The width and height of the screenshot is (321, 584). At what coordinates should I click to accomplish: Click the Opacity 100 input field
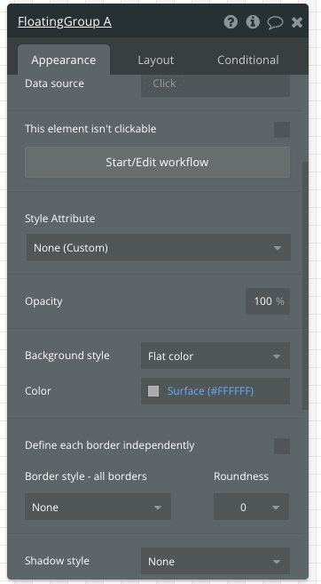268,301
